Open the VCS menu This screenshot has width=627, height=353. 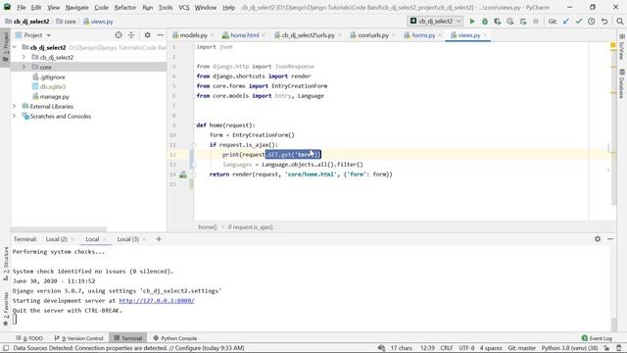(x=184, y=7)
